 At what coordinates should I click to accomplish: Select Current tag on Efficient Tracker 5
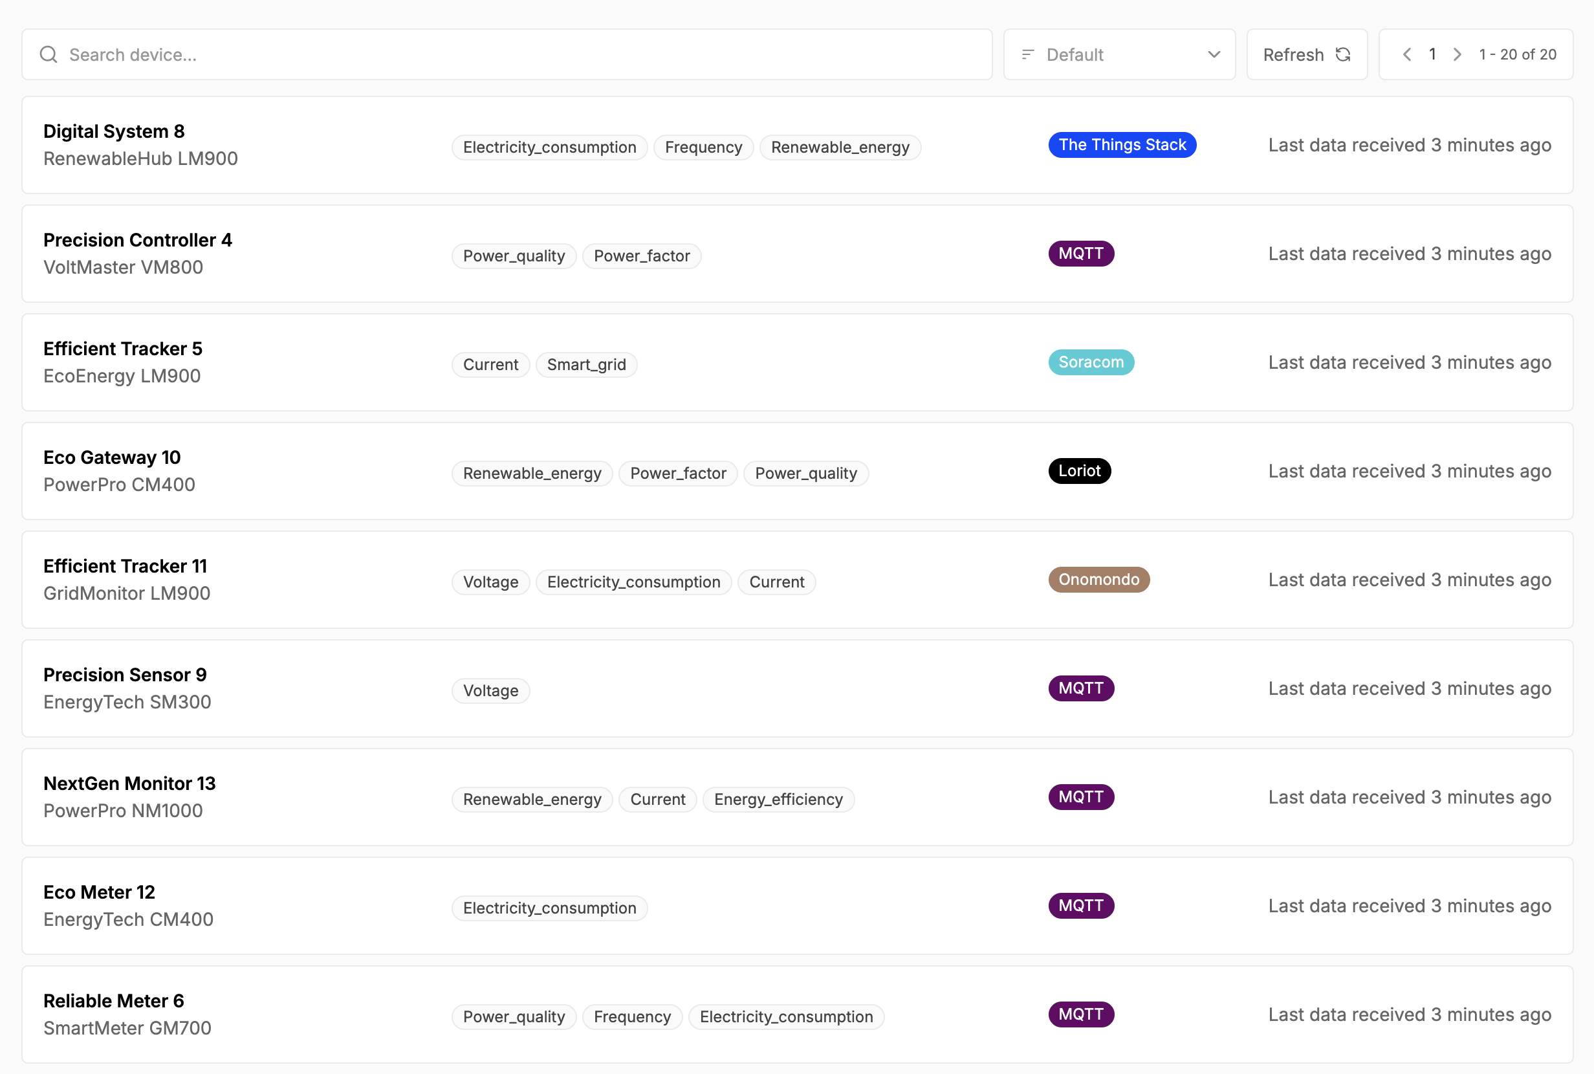(x=491, y=364)
